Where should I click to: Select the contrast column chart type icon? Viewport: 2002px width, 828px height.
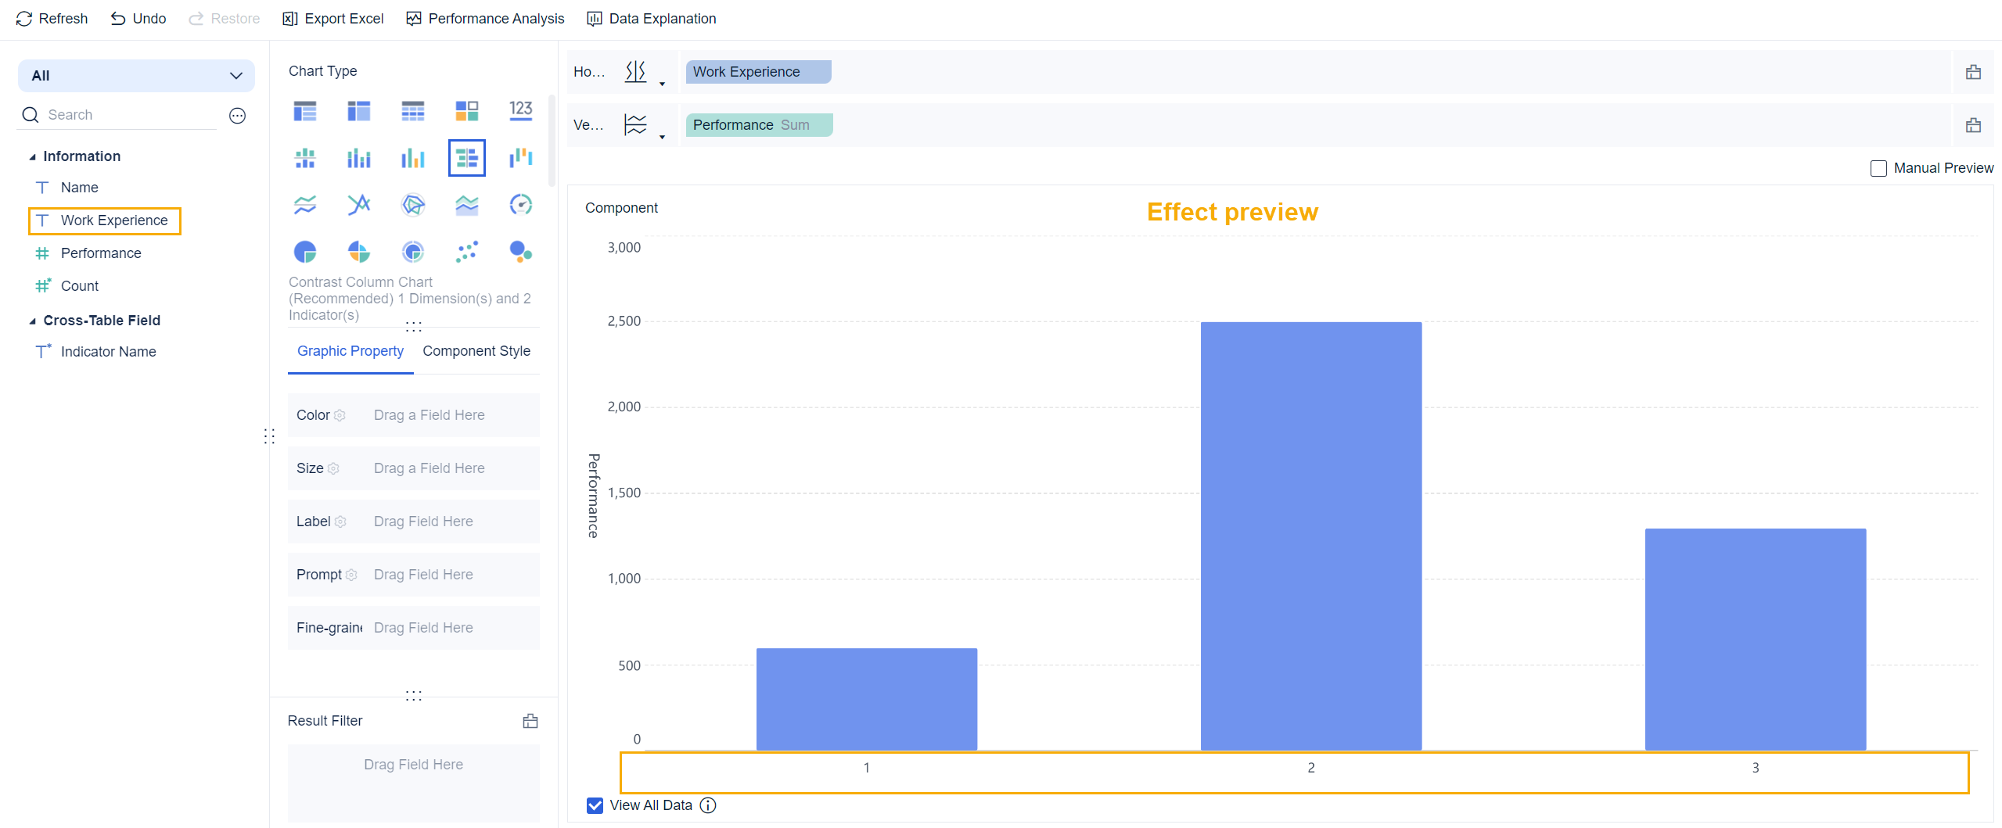pos(466,158)
